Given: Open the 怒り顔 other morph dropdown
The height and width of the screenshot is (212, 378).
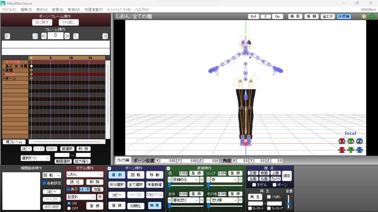Looking at the screenshot, I should pyautogui.click(x=224, y=200).
